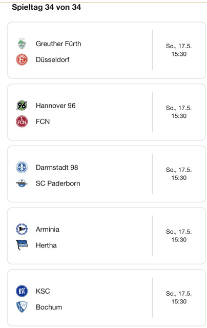Open Darmstadt 98 match date and time
This screenshot has width=207, height=328.
pyautogui.click(x=179, y=174)
